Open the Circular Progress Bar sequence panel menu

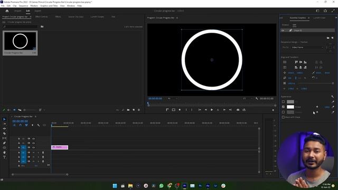(x=35, y=117)
